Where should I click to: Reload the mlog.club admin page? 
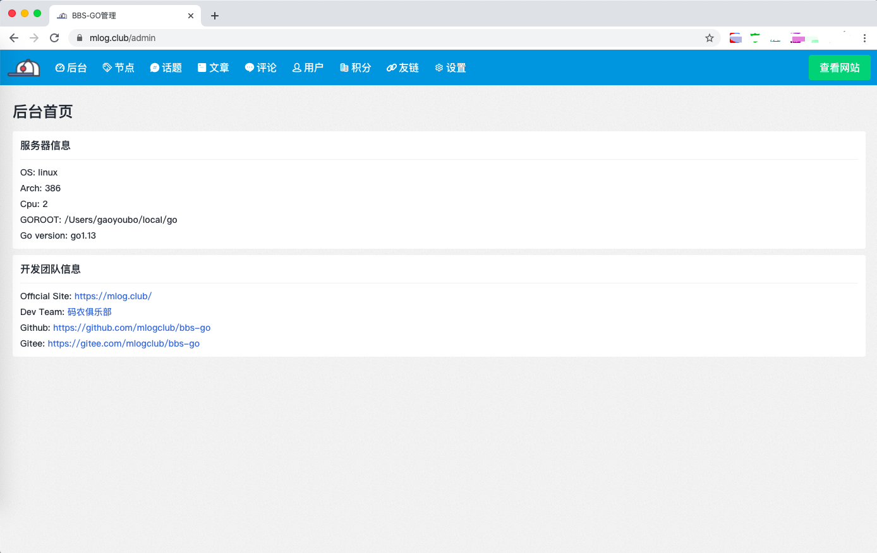(54, 38)
